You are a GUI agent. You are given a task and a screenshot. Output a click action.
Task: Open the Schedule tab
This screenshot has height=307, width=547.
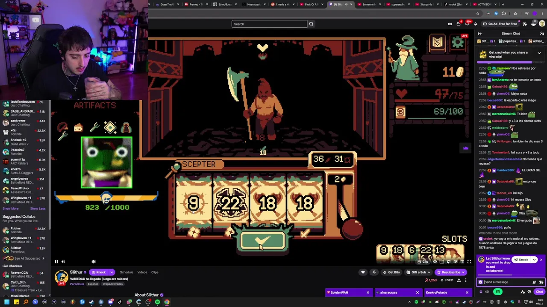point(126,272)
